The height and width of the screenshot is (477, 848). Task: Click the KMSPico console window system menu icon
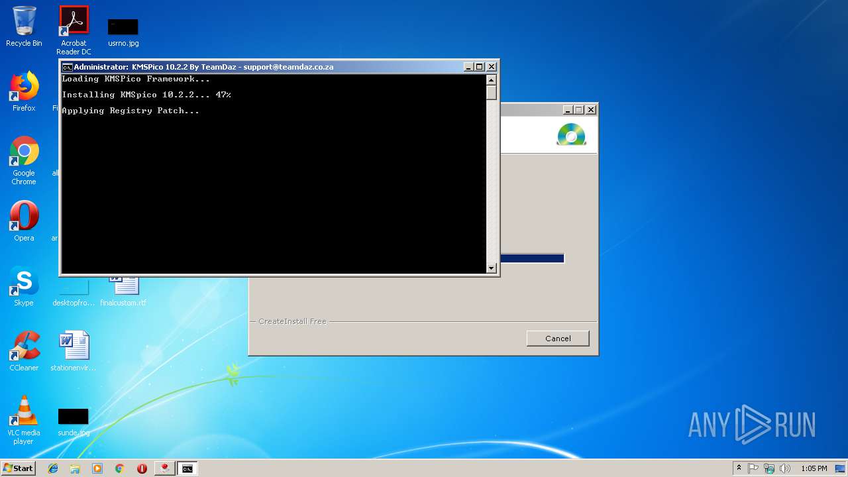point(67,67)
